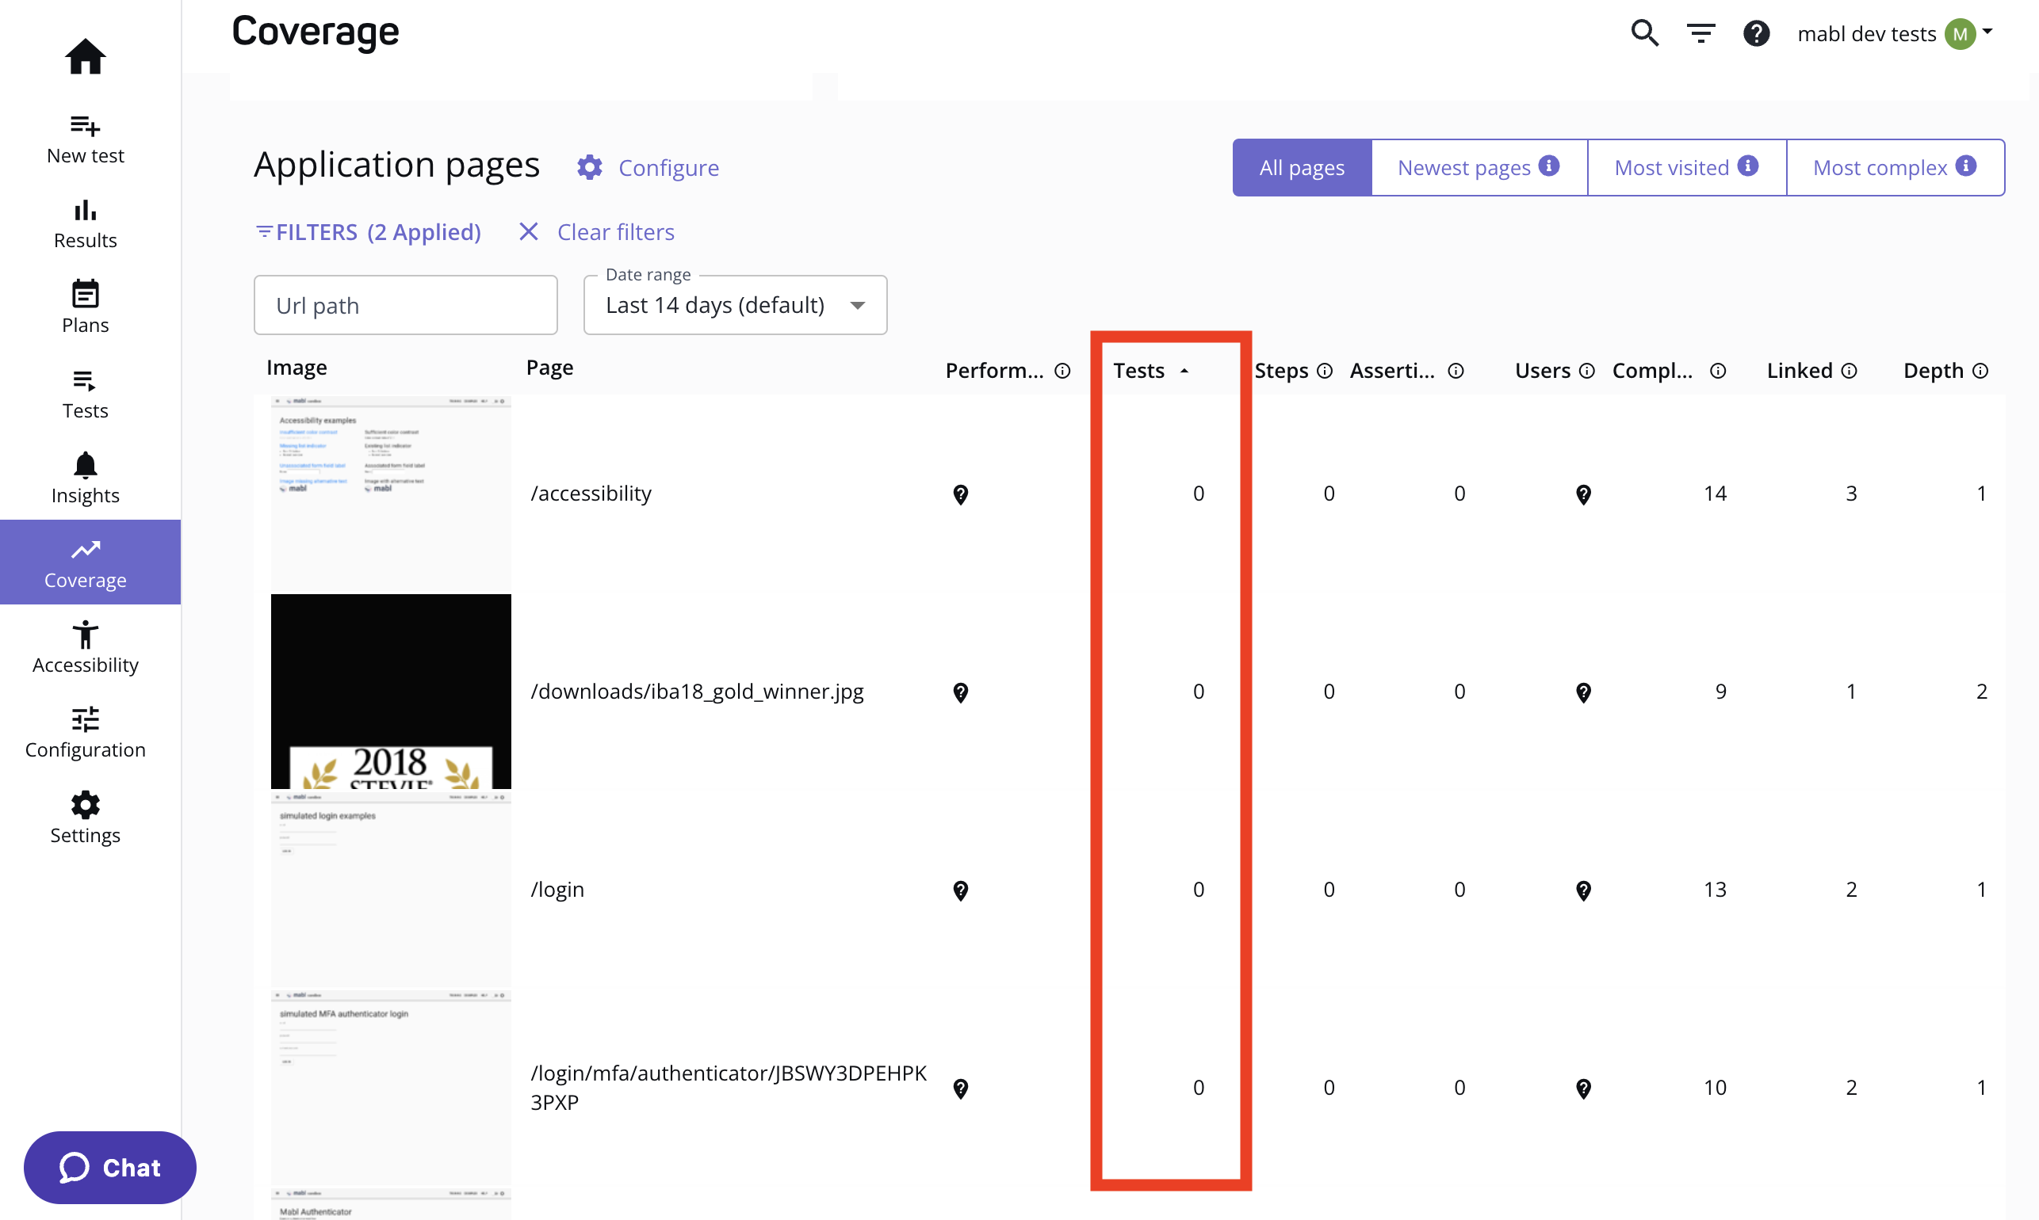The height and width of the screenshot is (1220, 2039).
Task: Click the user avatar M icon
Action: [1960, 34]
